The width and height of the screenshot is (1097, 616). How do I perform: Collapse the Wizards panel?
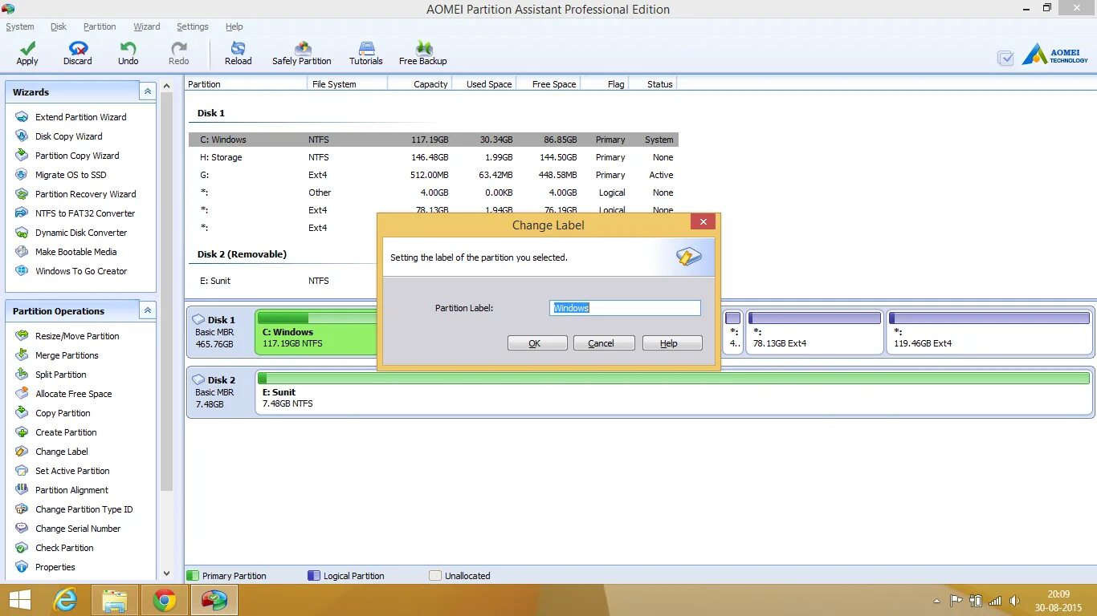click(x=148, y=91)
